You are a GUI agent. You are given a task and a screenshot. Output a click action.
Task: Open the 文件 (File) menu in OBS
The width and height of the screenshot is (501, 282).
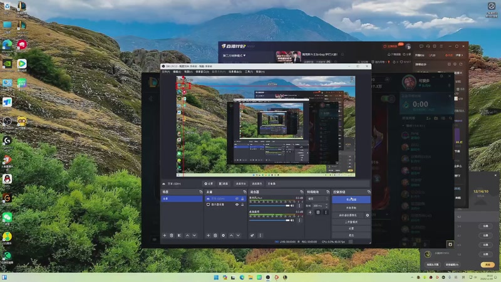[x=165, y=71]
